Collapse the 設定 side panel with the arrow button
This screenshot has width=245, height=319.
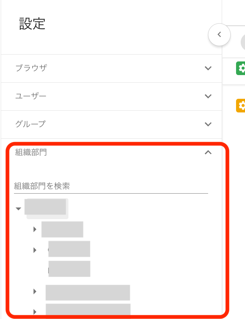[219, 35]
